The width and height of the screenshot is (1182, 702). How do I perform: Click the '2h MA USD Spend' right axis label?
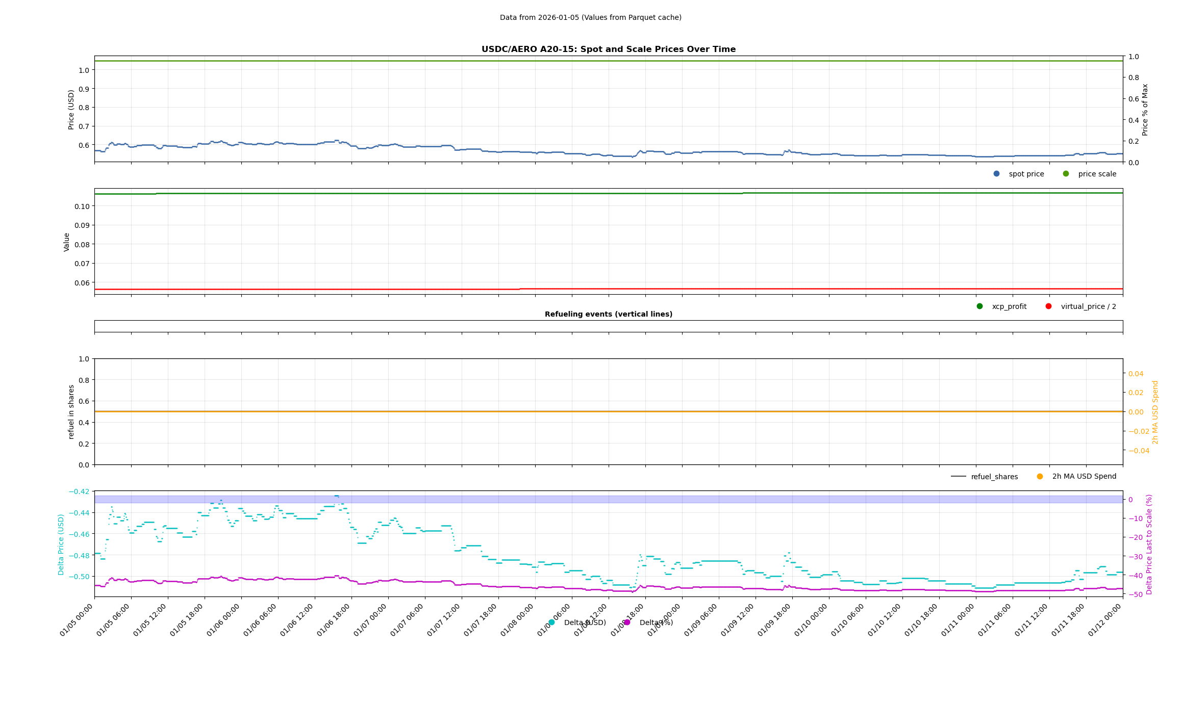(x=1155, y=412)
